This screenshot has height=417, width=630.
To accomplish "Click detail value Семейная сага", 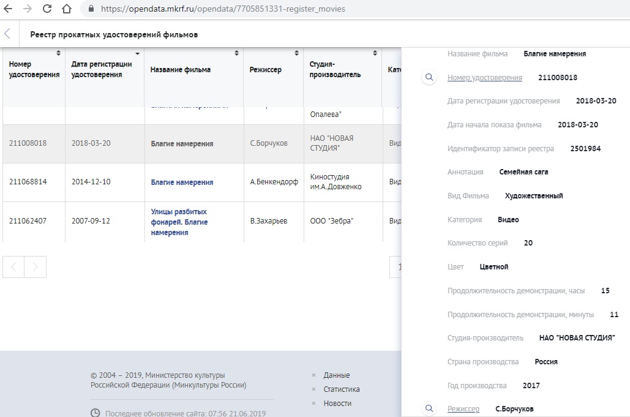I will 523,172.
